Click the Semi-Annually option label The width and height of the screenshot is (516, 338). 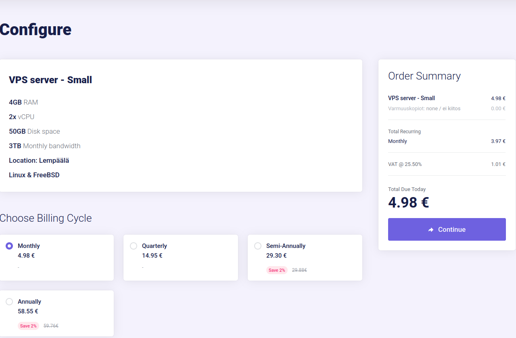286,246
